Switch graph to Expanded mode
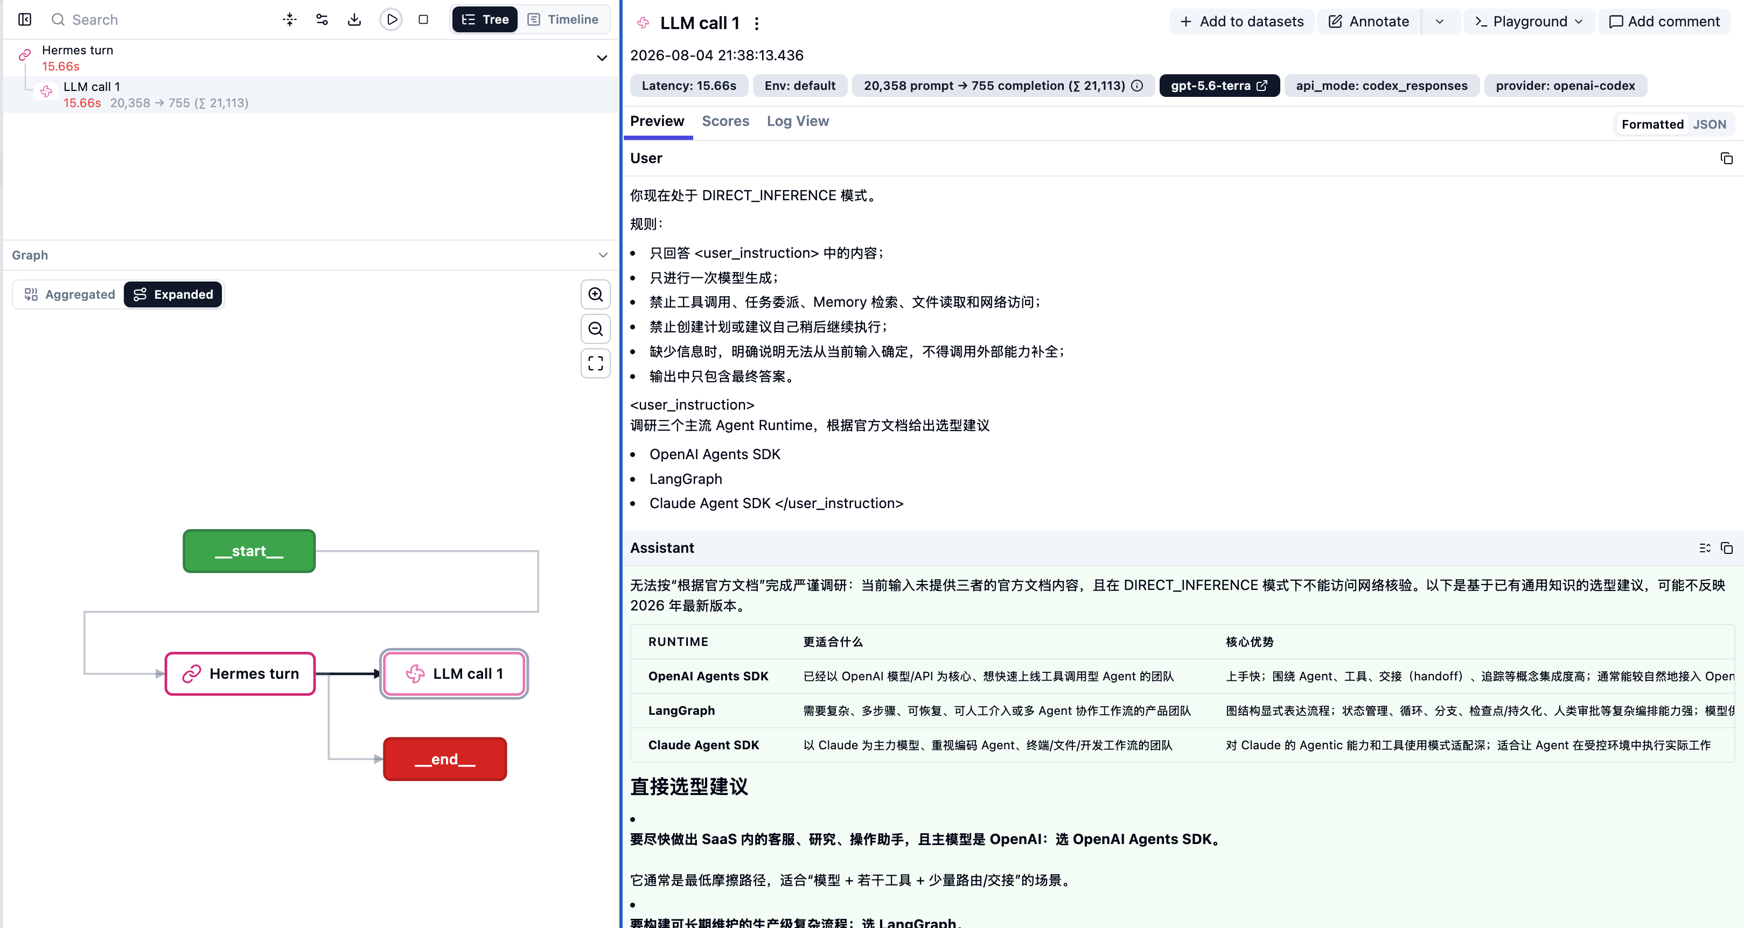The width and height of the screenshot is (1744, 928). 173,294
